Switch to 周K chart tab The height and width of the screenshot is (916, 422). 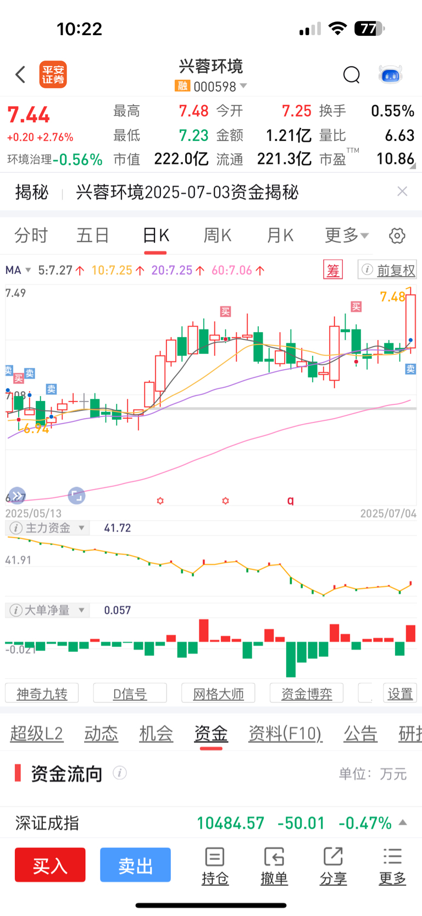pos(218,235)
